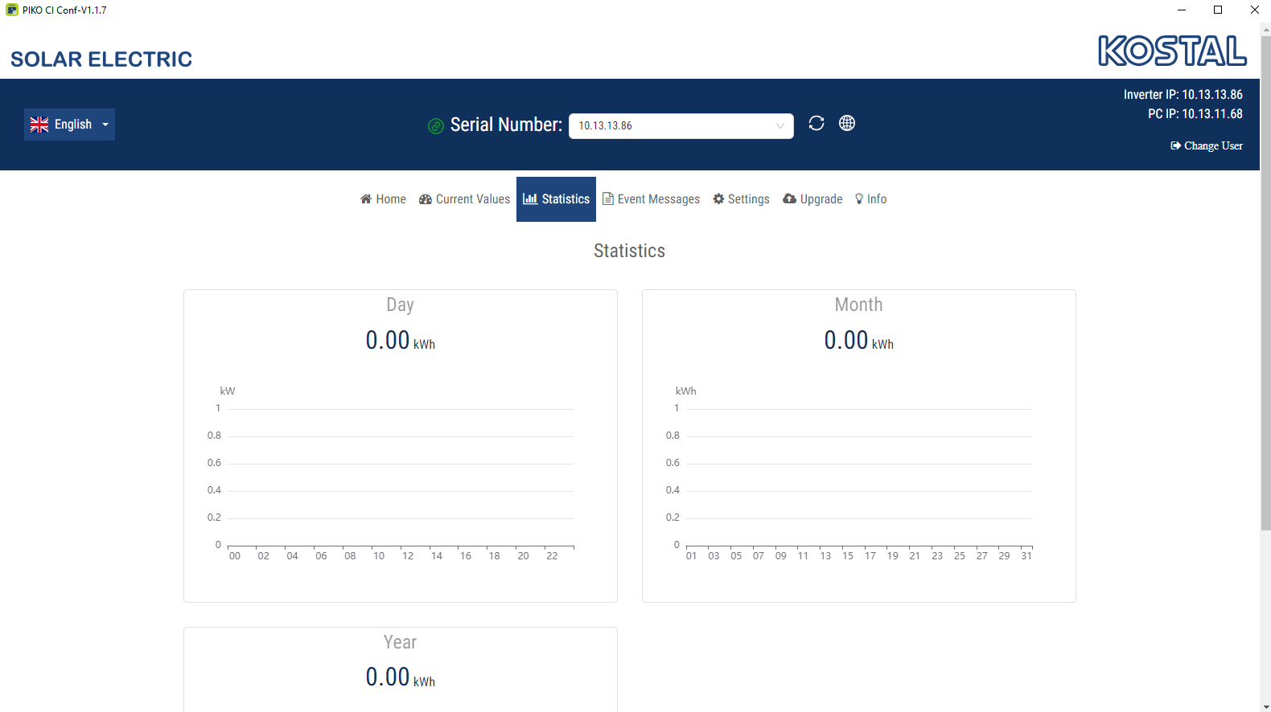Click the Year 0.00 kWh value
This screenshot has width=1271, height=712.
coord(400,677)
